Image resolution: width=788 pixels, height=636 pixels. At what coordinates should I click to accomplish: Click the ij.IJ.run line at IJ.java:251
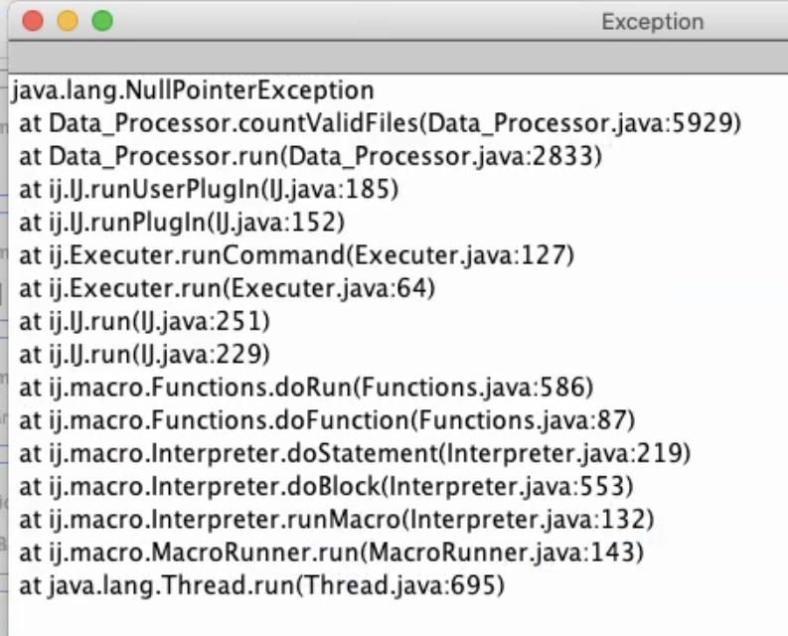[x=145, y=321]
